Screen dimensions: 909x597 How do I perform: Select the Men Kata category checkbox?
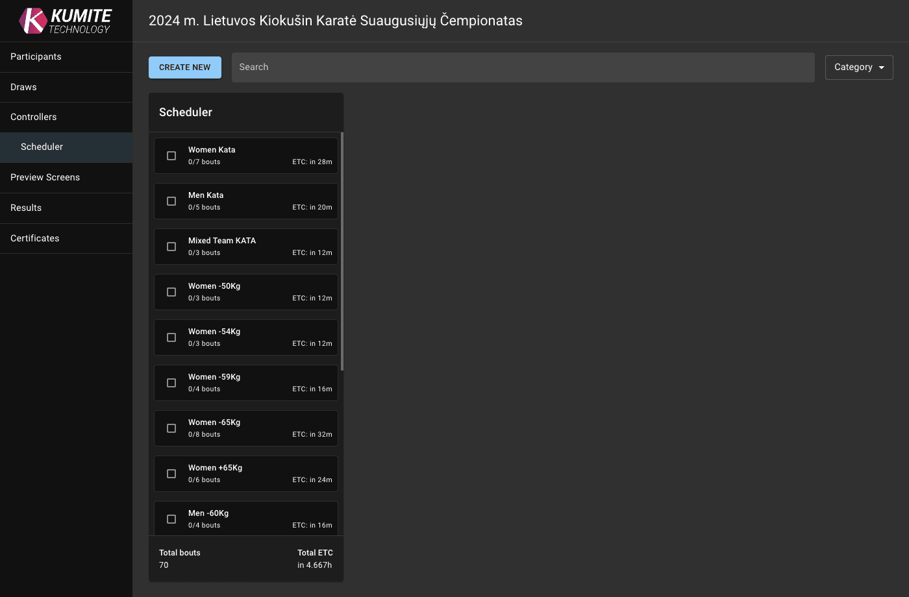[x=171, y=201]
